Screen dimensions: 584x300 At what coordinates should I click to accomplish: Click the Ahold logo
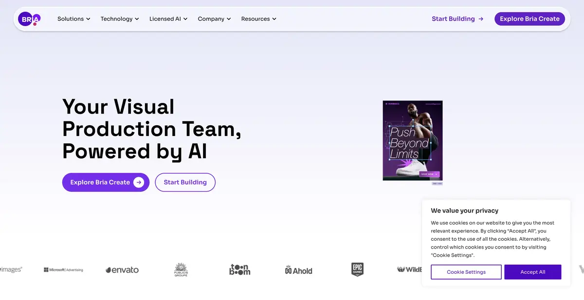pos(298,270)
